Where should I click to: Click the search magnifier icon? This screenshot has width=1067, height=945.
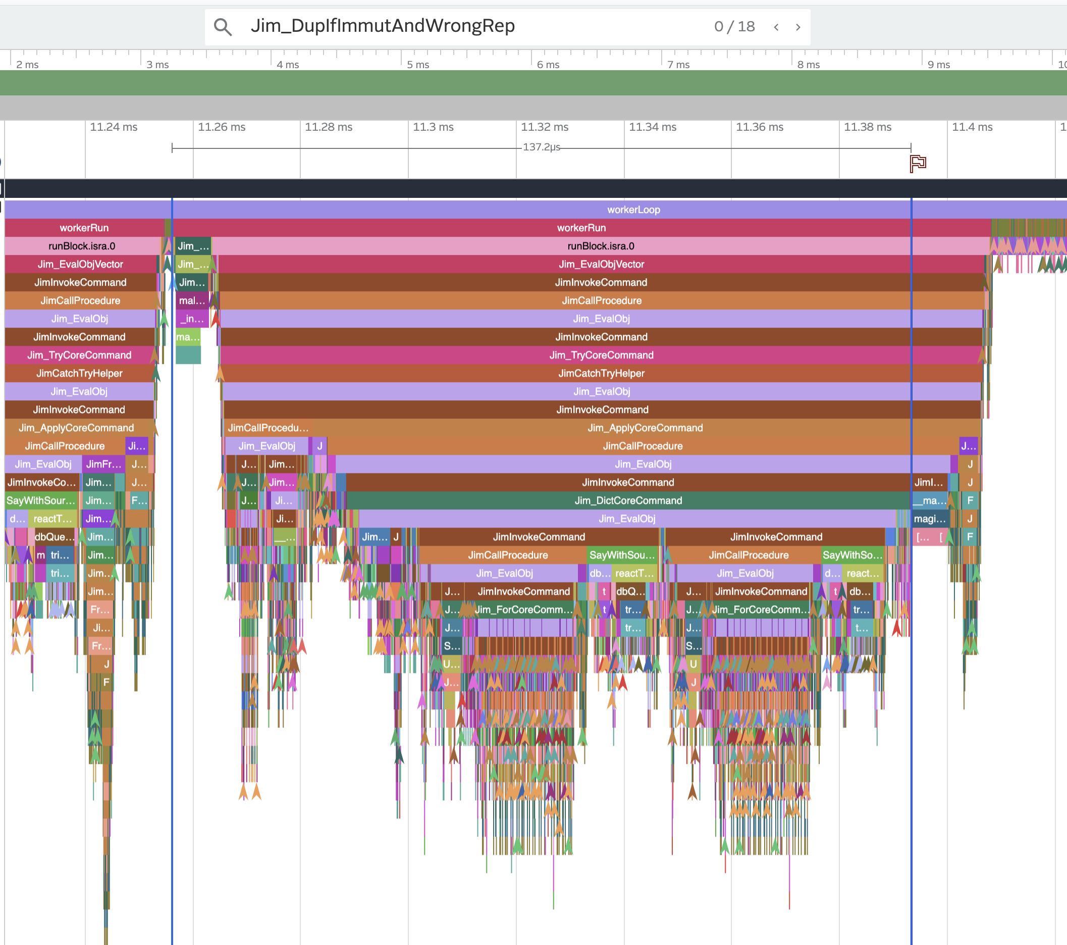click(223, 27)
